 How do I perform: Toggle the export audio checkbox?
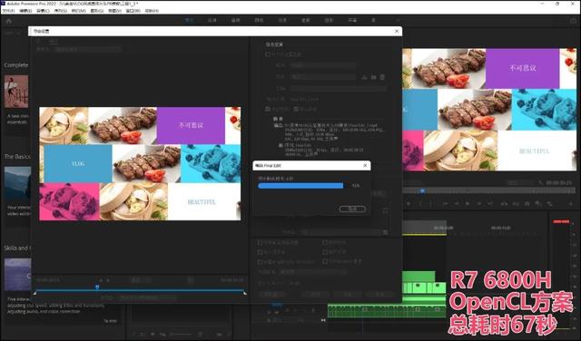296,109
